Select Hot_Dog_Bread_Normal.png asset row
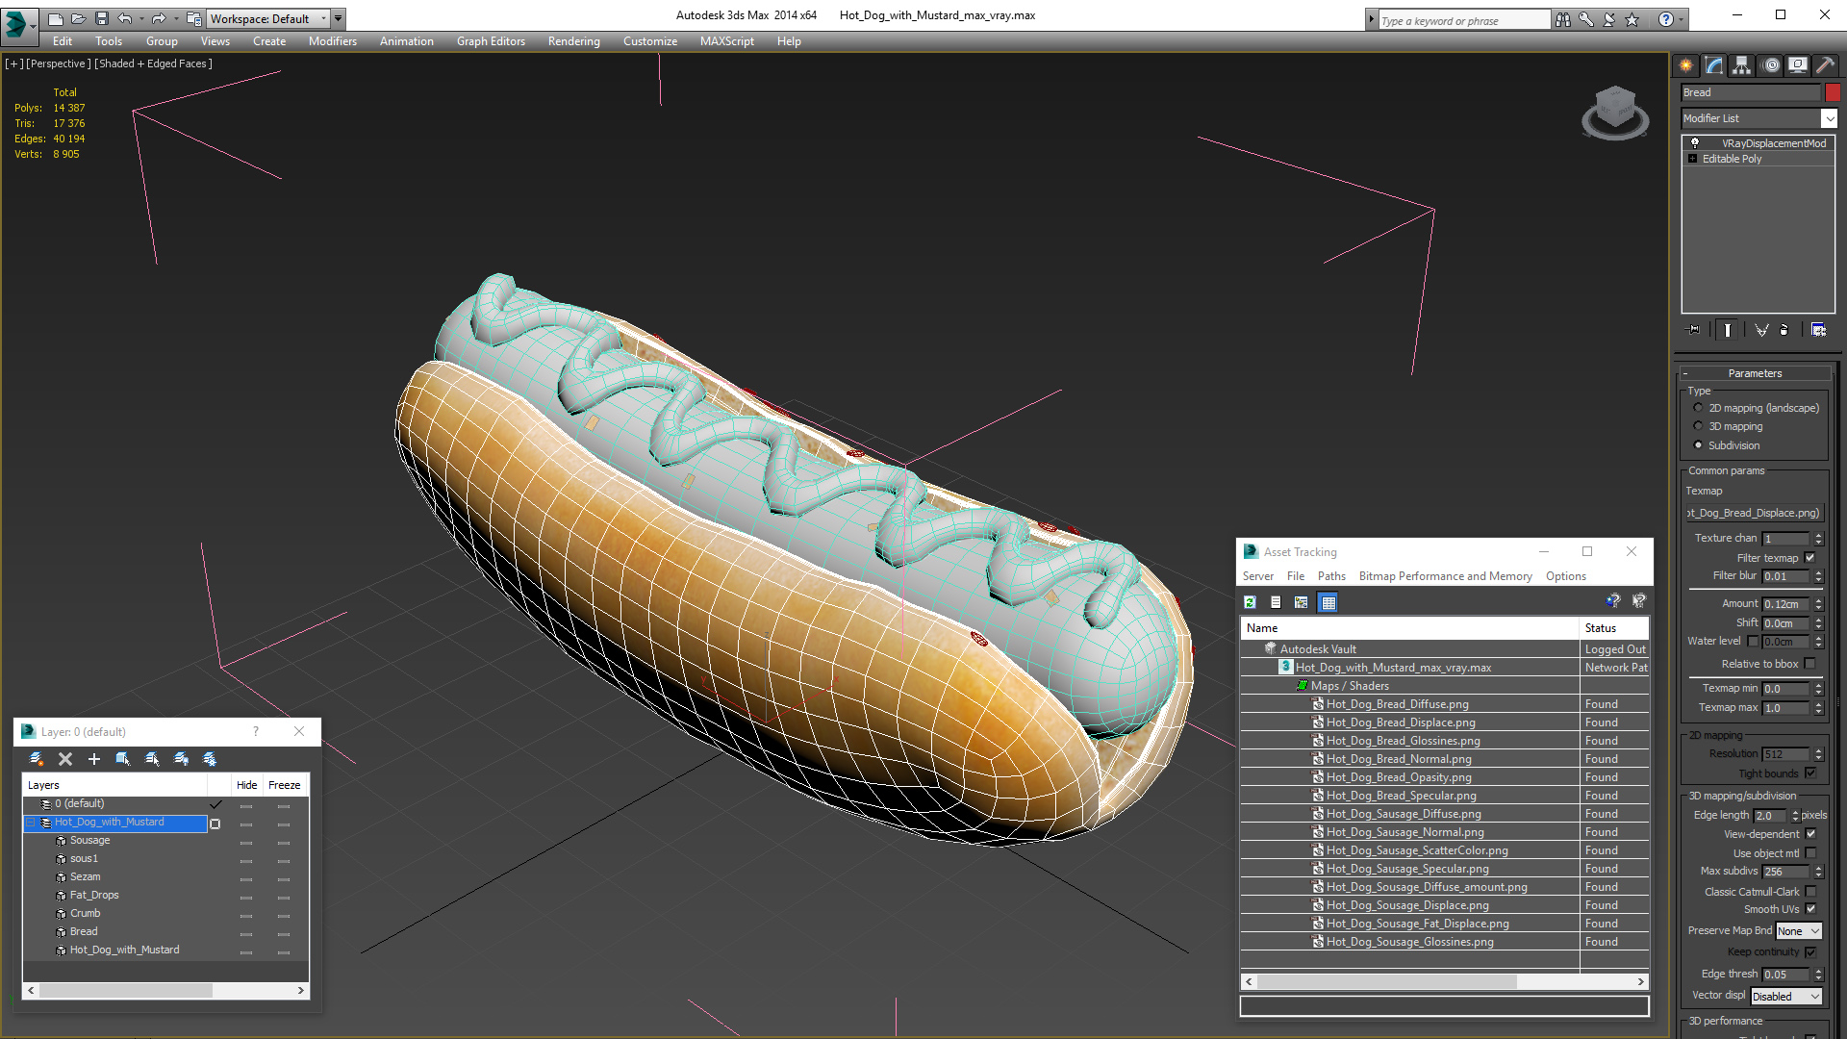This screenshot has height=1039, width=1847. 1398,759
